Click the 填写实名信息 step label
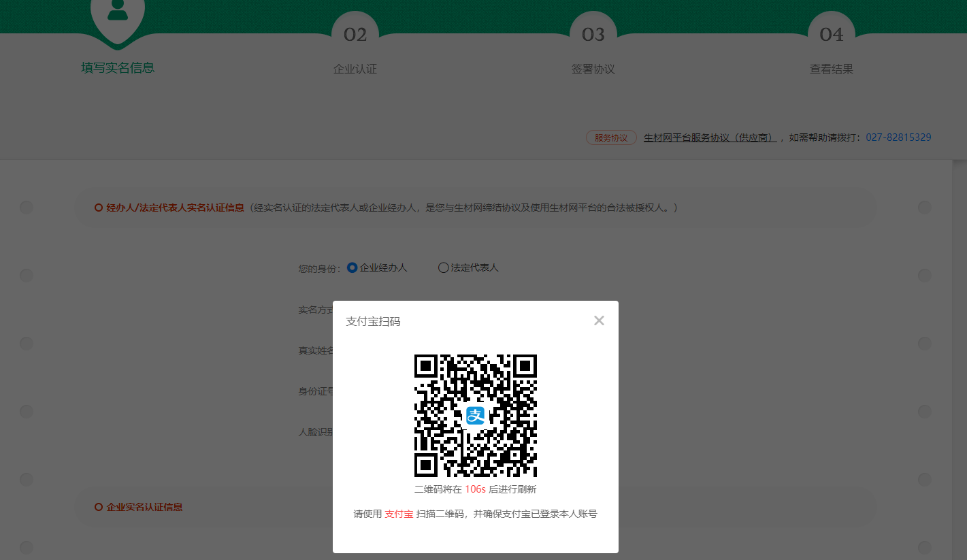 pos(118,68)
